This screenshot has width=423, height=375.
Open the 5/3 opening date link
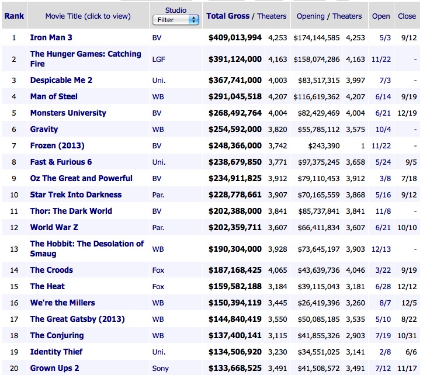coord(385,38)
